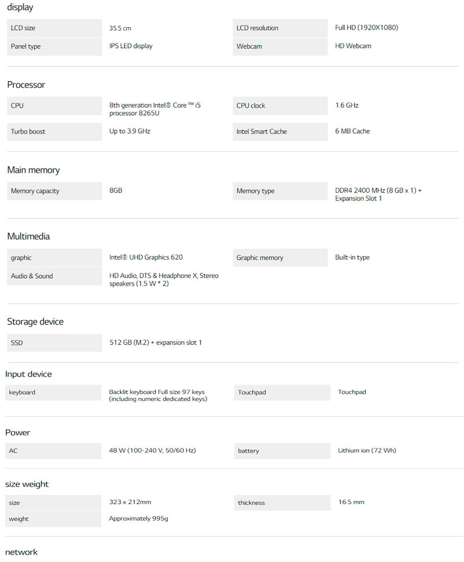Click the Storage device section heading
This screenshot has height=562, width=464.
pyautogui.click(x=35, y=322)
